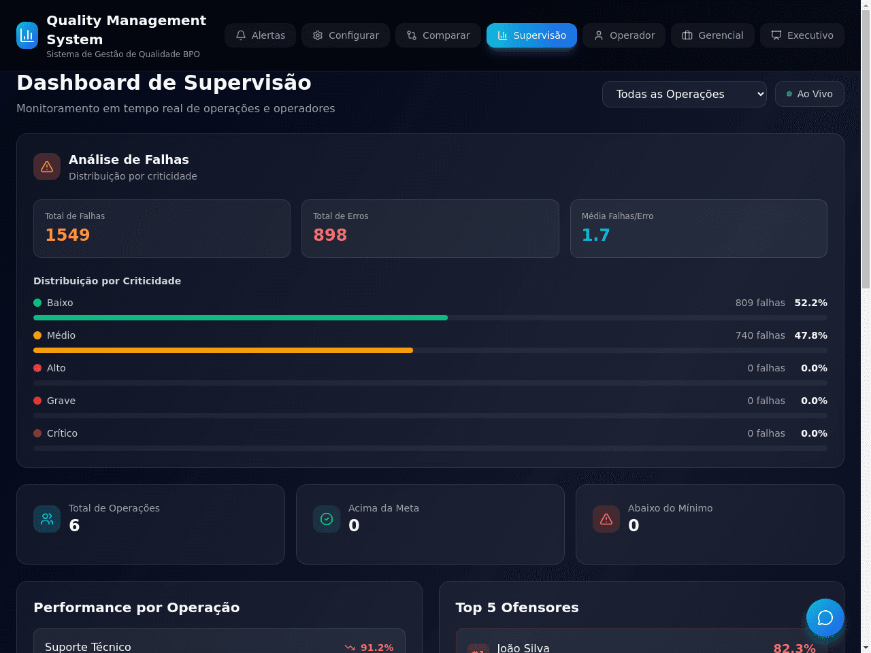Click the green Baixo color dot
871x653 pixels.
(x=37, y=303)
